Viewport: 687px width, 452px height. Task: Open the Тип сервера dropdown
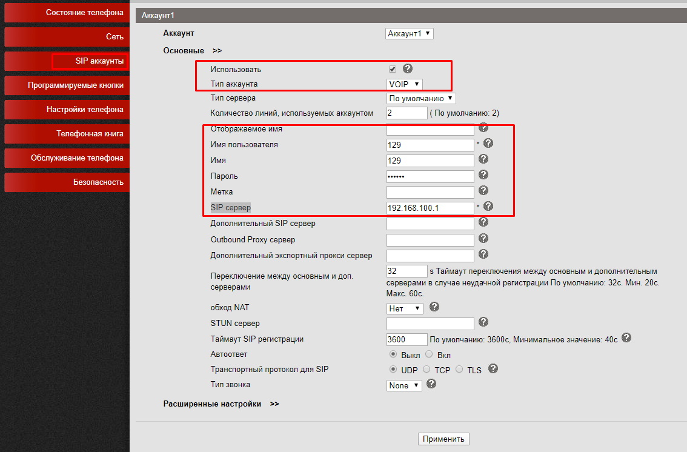[421, 98]
